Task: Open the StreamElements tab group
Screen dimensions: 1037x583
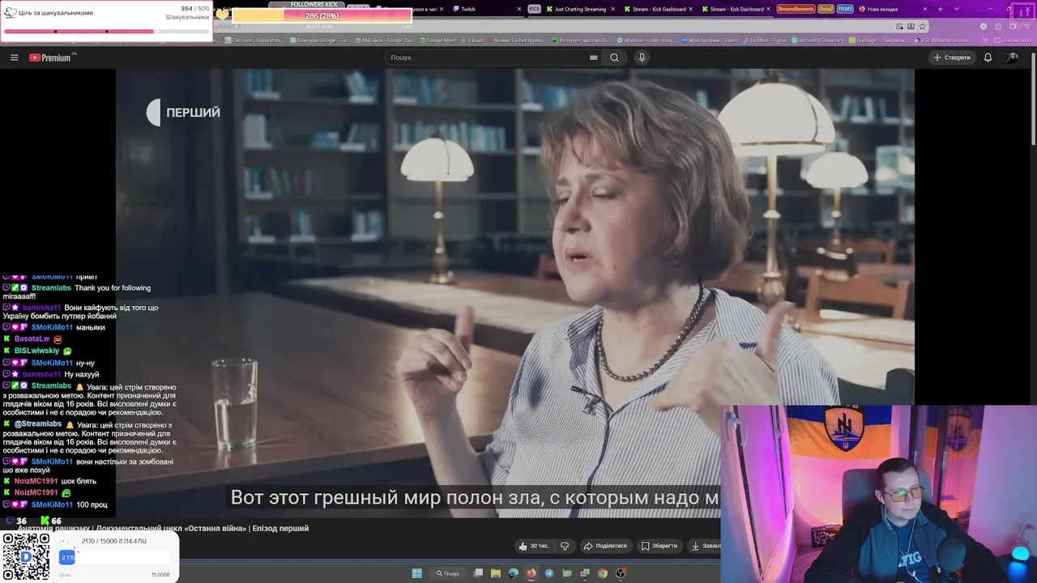Action: click(796, 9)
